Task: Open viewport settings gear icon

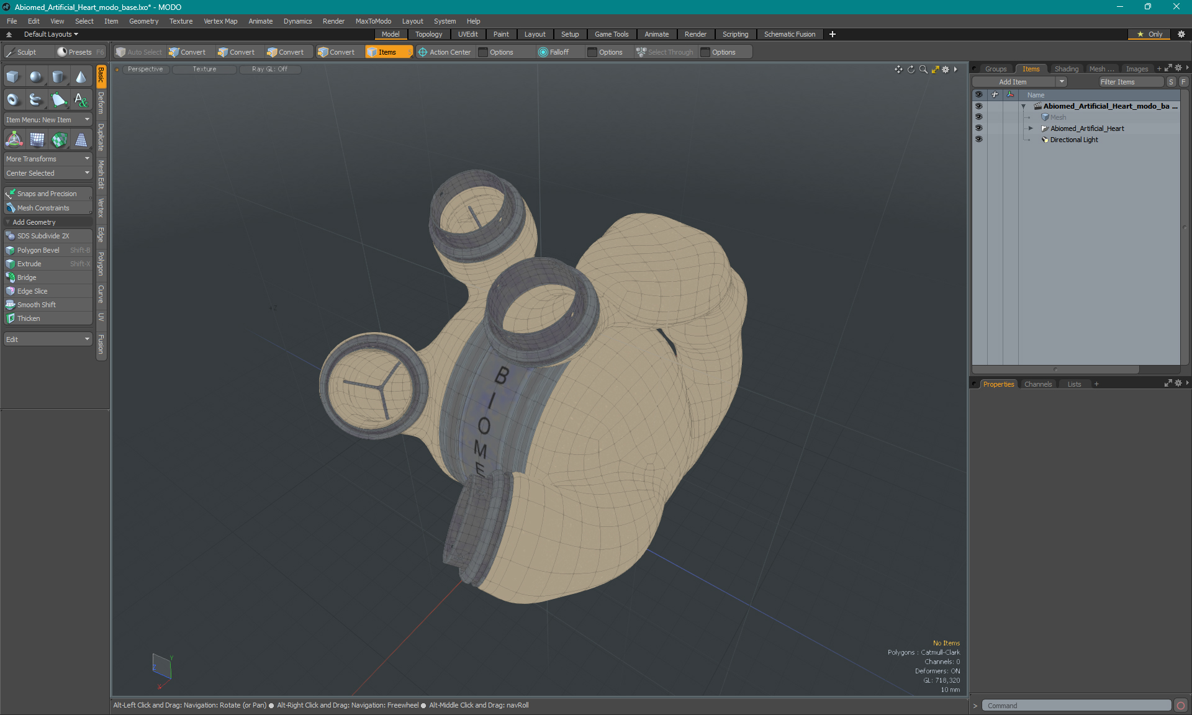Action: (946, 70)
